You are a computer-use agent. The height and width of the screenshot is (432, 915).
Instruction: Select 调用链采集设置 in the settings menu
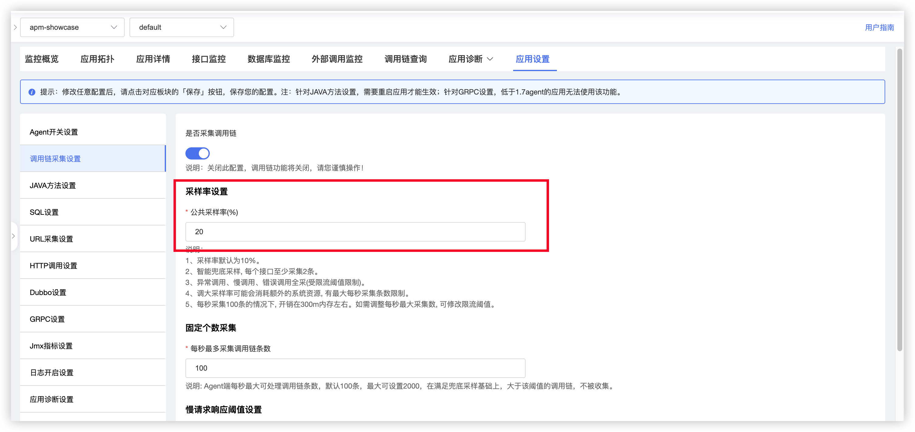(93, 159)
